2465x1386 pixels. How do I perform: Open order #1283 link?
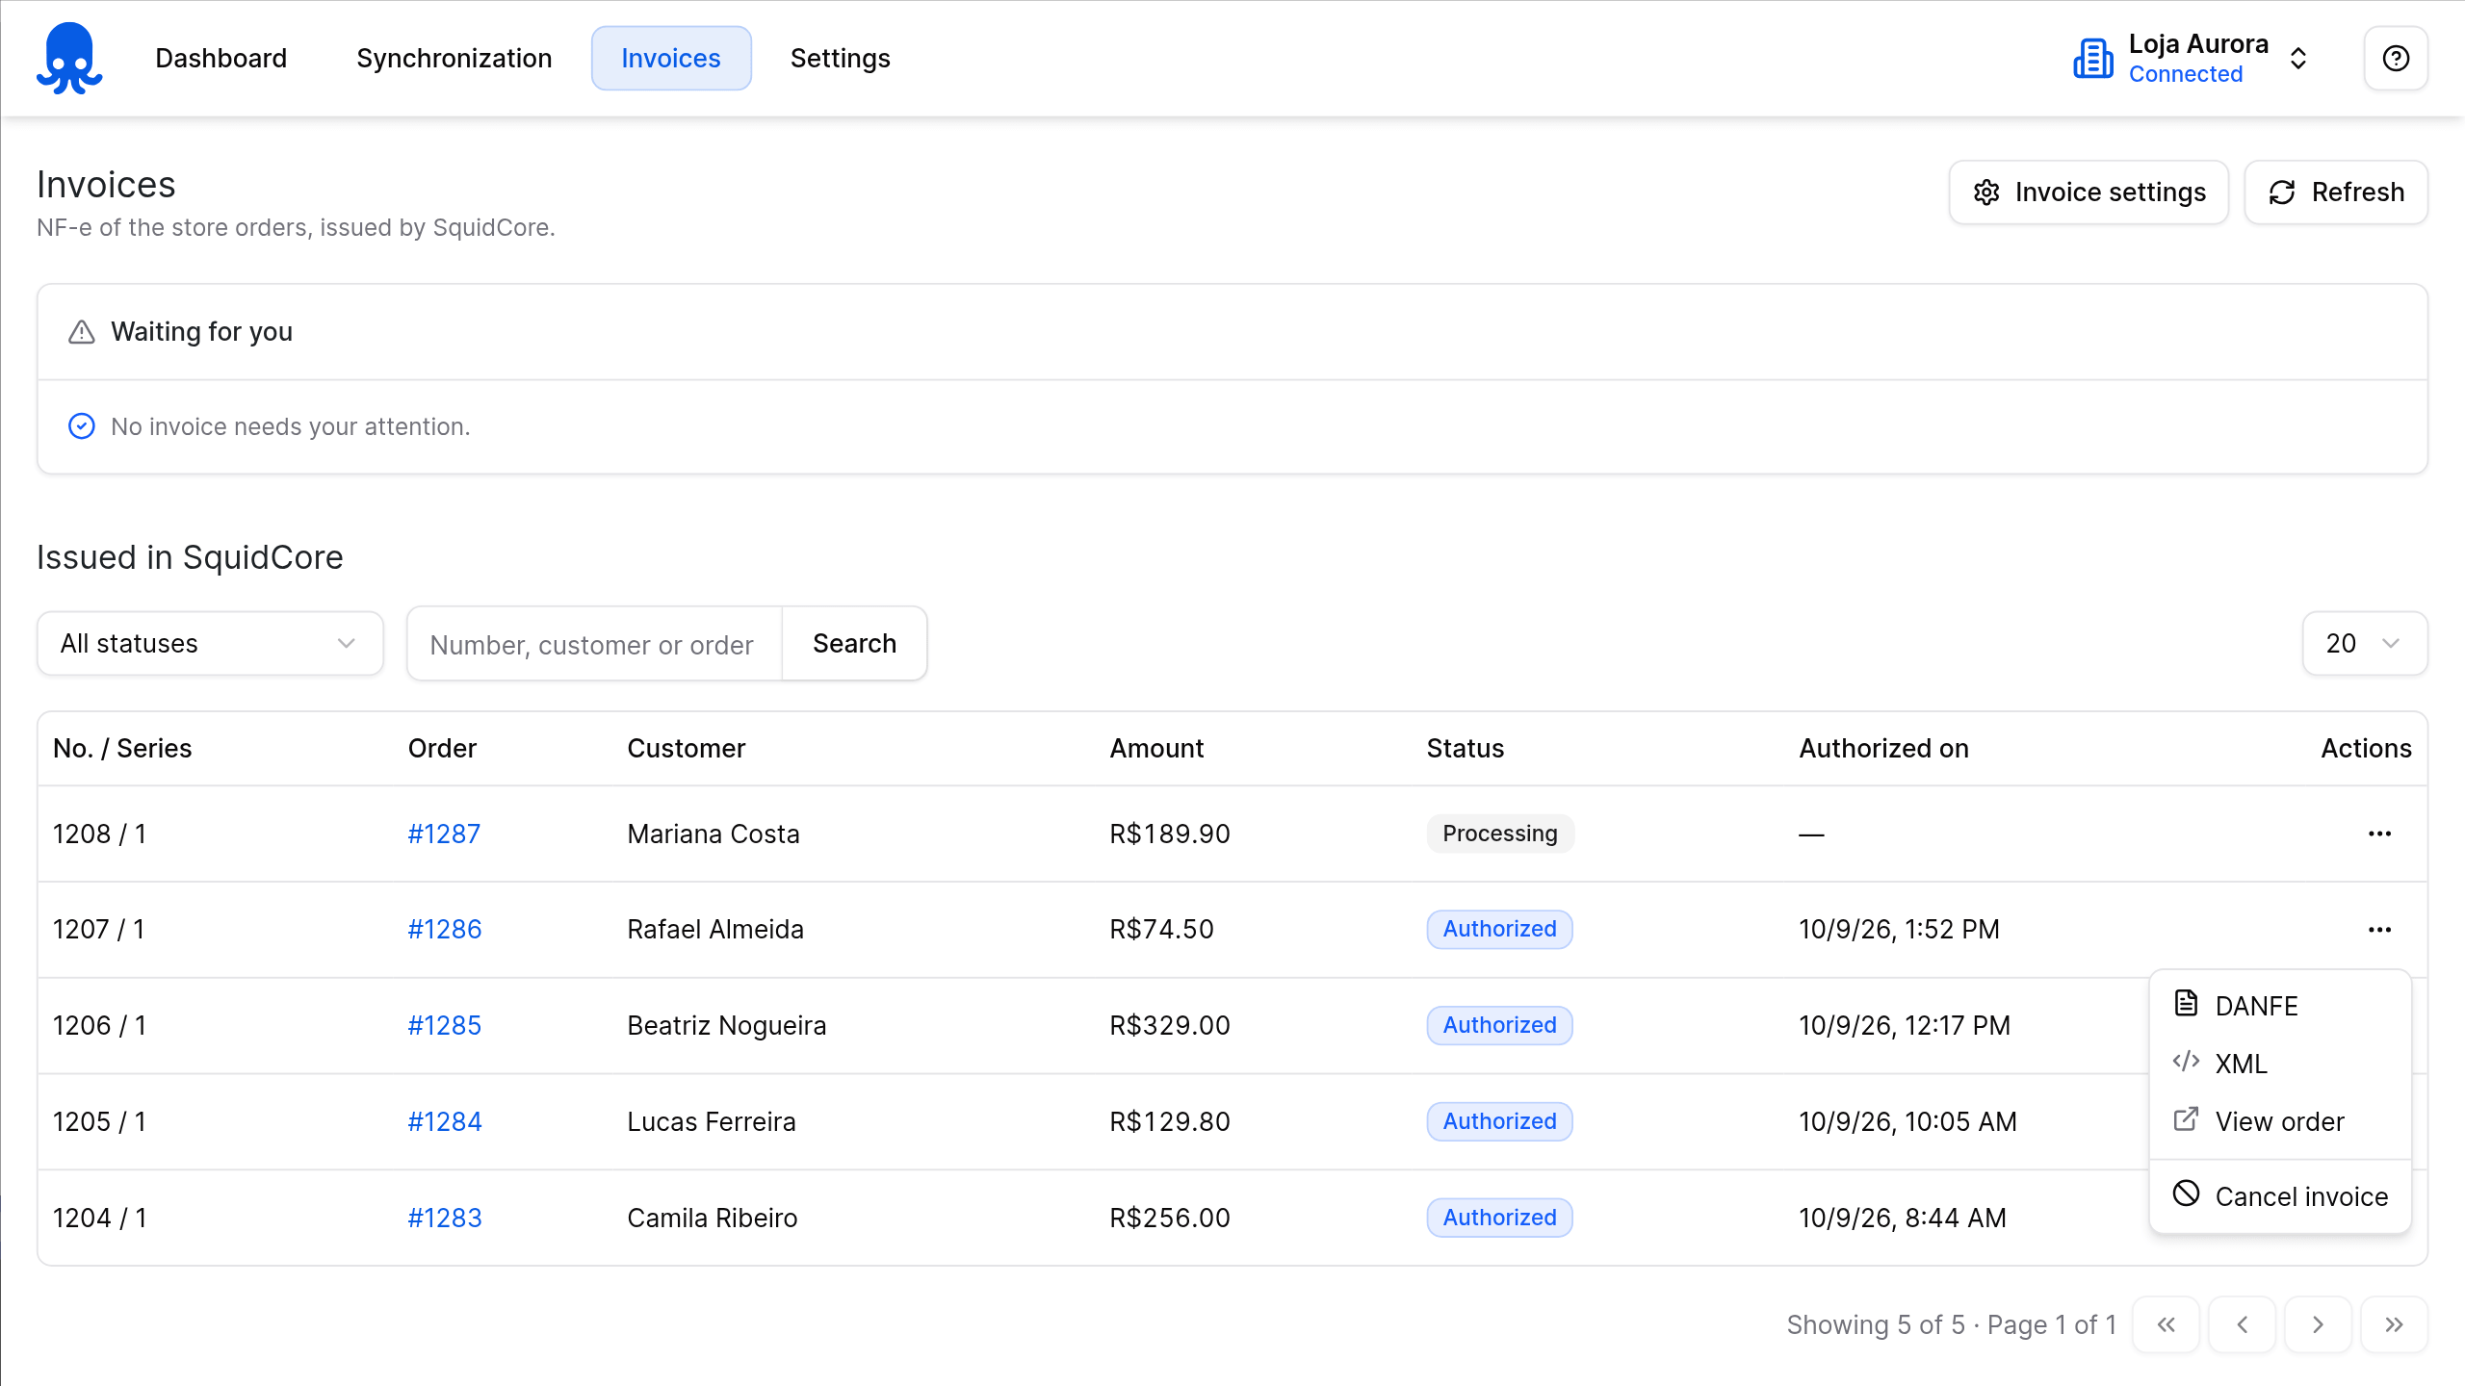445,1219
